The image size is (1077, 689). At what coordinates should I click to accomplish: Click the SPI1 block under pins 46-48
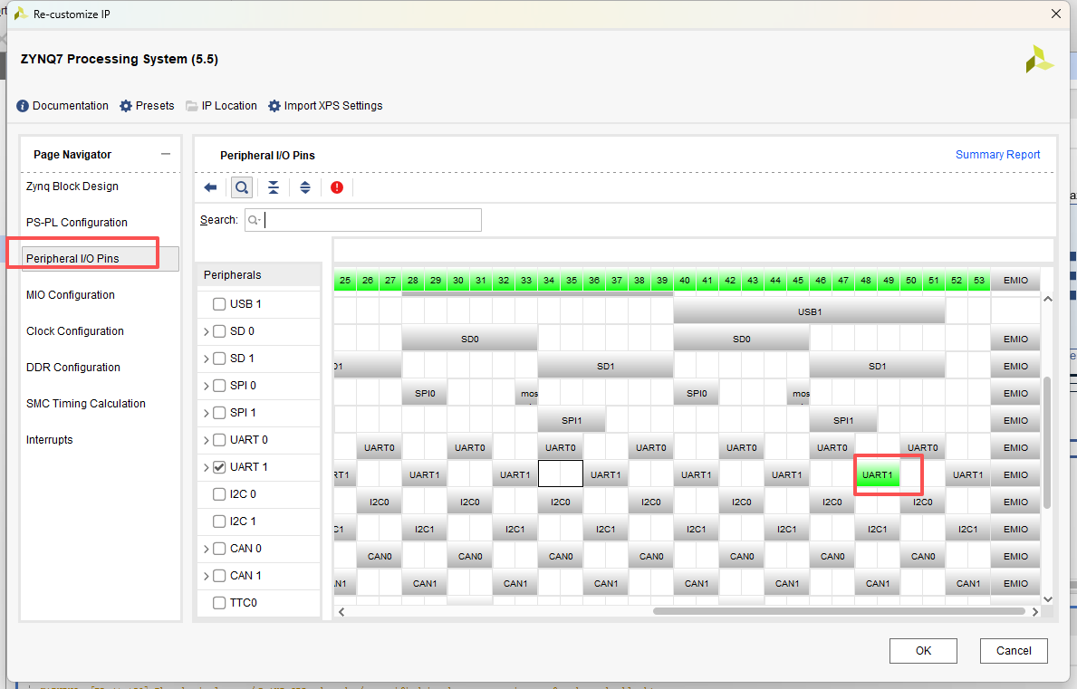(x=842, y=420)
